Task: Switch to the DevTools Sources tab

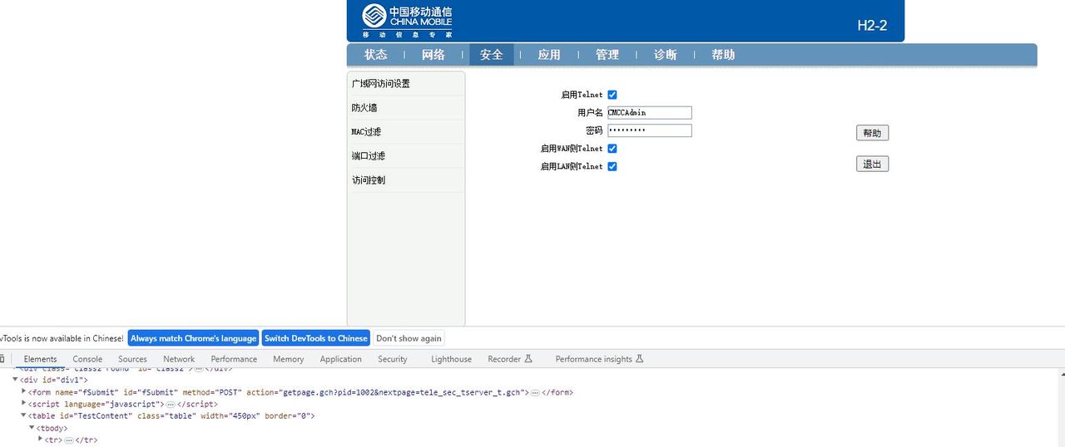Action: click(x=132, y=359)
